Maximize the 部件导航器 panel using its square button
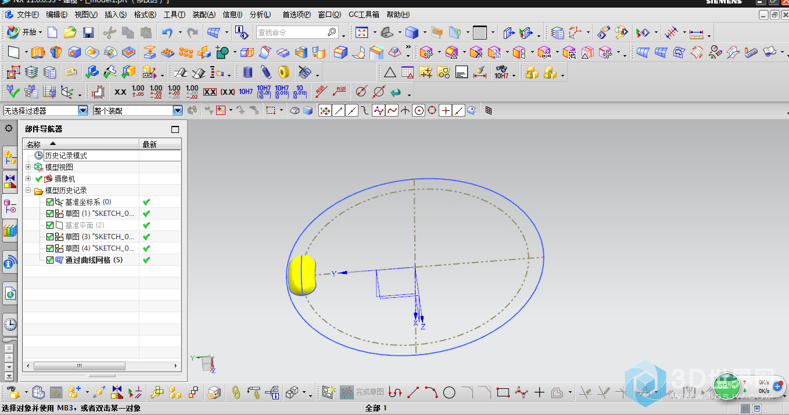This screenshot has width=789, height=415. (x=175, y=129)
